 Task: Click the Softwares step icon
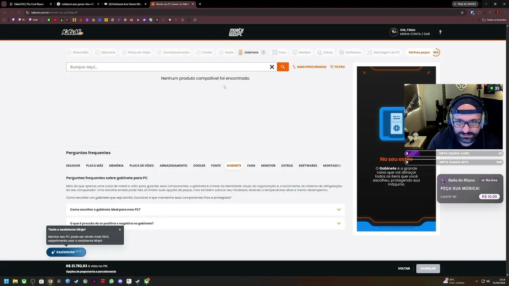point(342,52)
